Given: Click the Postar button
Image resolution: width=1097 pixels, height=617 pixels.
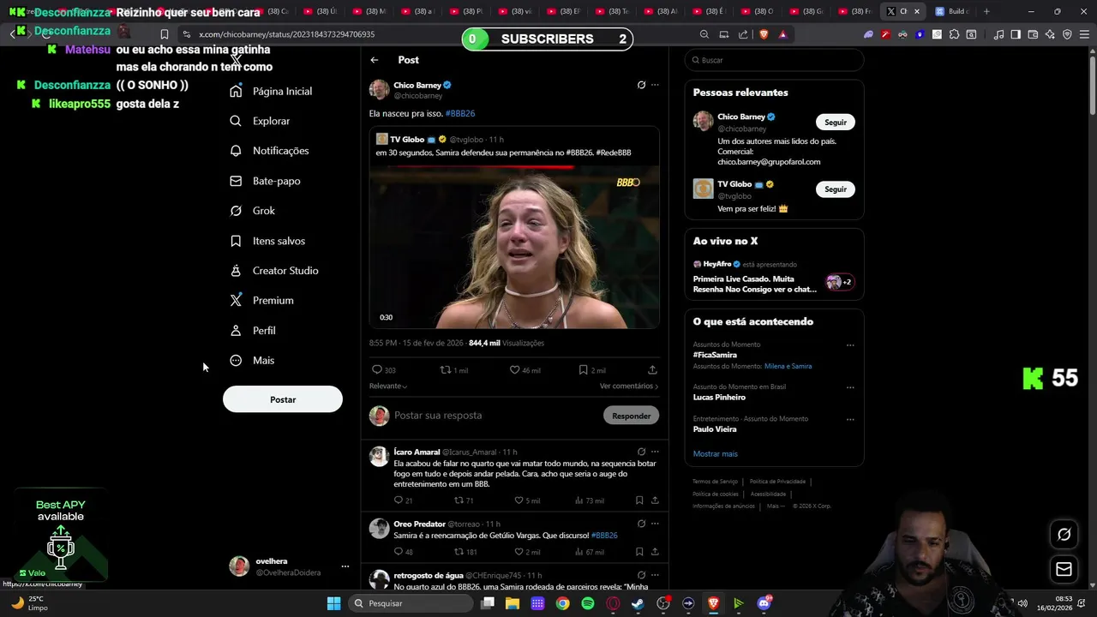Looking at the screenshot, I should [x=283, y=399].
